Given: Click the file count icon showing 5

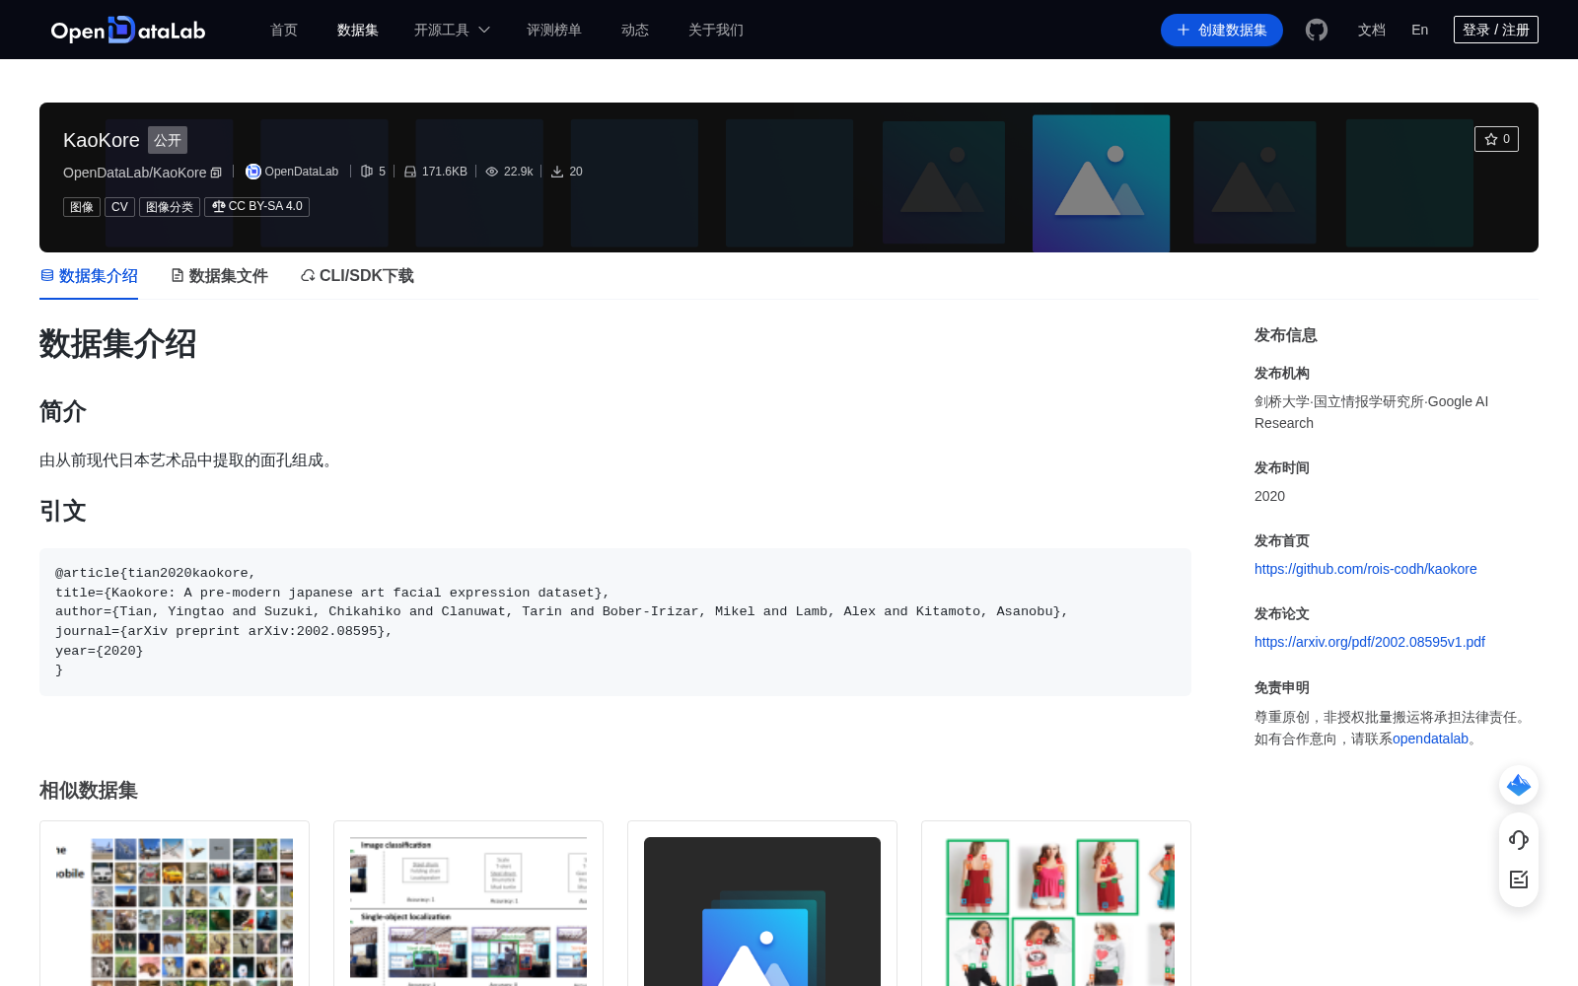Looking at the screenshot, I should click(x=367, y=172).
